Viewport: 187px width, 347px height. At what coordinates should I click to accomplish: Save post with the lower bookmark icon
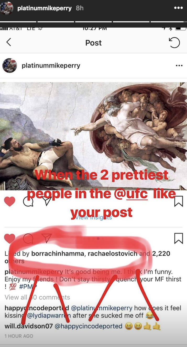(x=178, y=238)
